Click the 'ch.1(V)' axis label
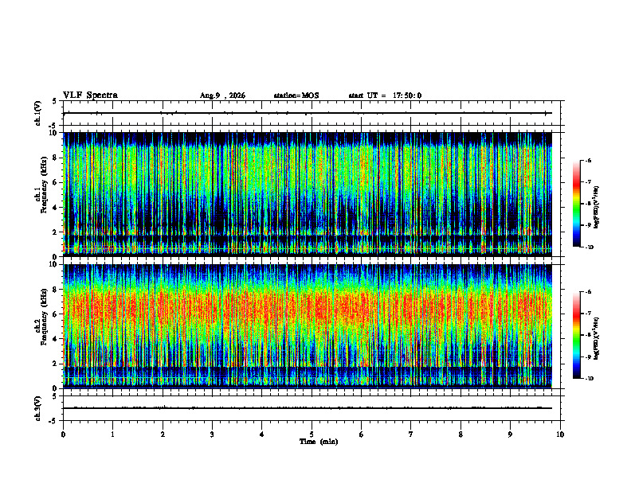Screen dimensions: 631x487 point(38,113)
